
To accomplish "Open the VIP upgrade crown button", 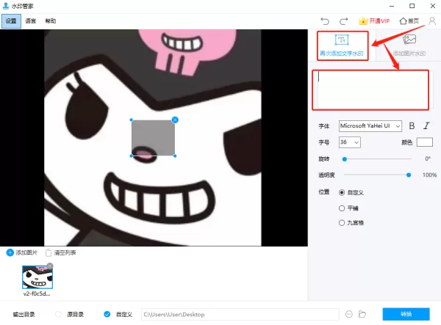I will pyautogui.click(x=374, y=21).
